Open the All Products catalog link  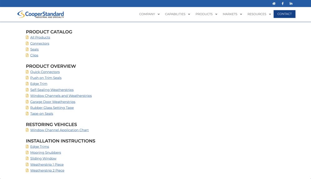click(40, 38)
